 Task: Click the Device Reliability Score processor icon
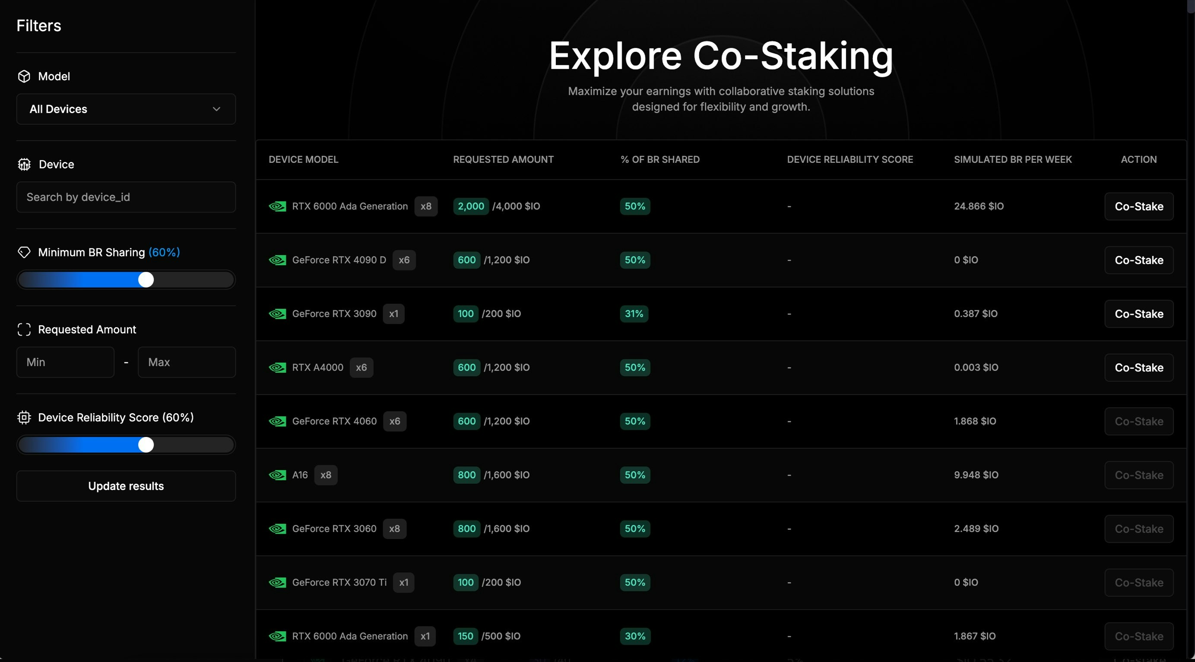coord(24,418)
